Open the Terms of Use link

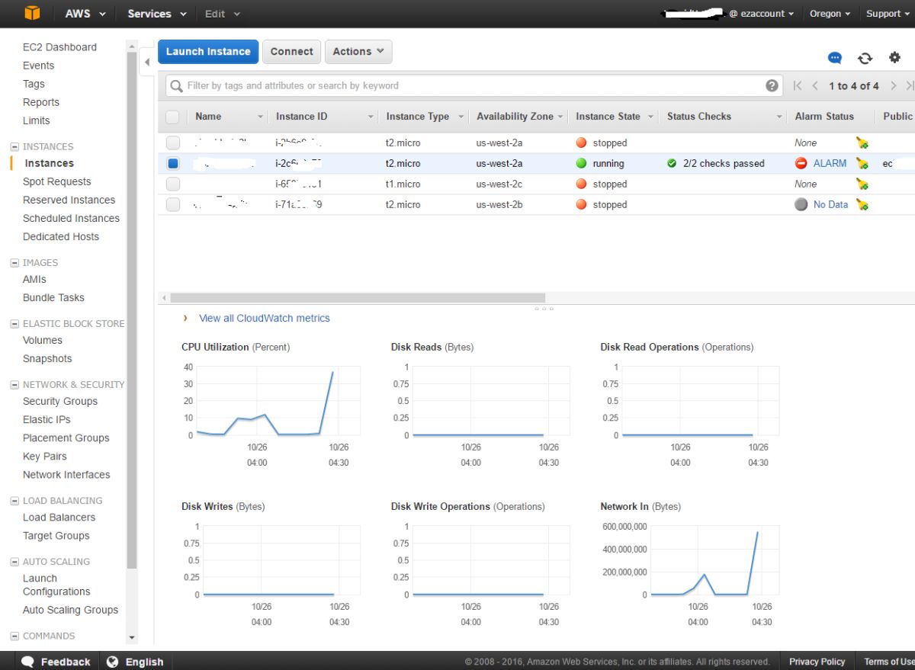point(889,662)
